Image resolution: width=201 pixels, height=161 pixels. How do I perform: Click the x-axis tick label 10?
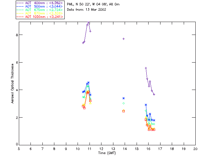(78, 149)
